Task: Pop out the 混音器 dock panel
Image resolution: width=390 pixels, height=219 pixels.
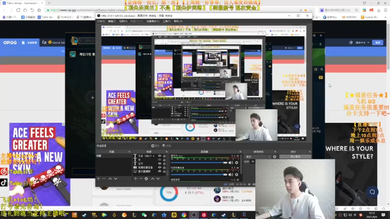Action: [240, 151]
